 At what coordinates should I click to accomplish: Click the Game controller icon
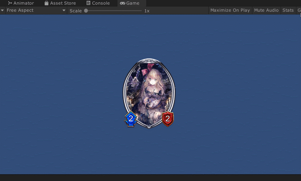pyautogui.click(x=123, y=3)
